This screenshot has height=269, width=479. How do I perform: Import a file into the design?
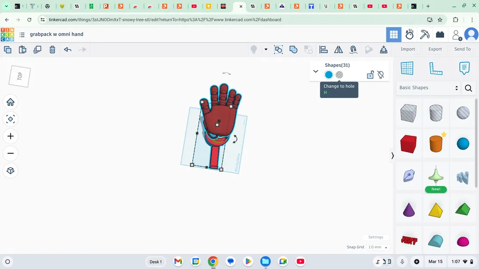[407, 49]
